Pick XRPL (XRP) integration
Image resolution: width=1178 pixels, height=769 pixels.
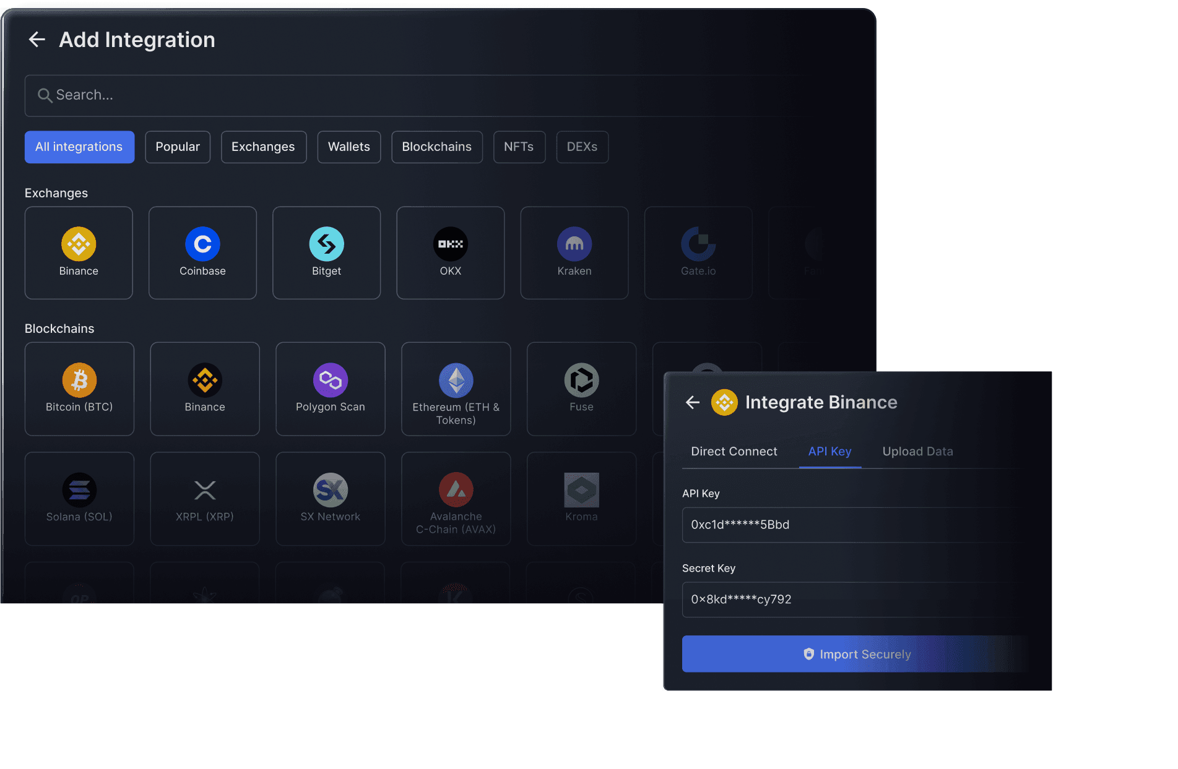click(205, 499)
